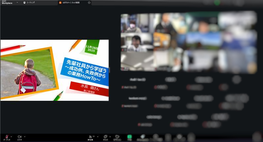263x142 pixels.
Task: Click the shared slide presentation area
Action: click(55, 70)
